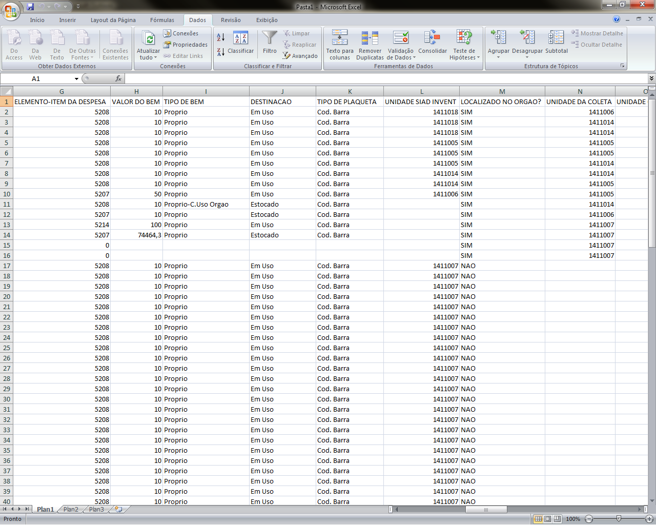Switch to sheet Plan3
This screenshot has height=525, width=656.
coord(96,509)
